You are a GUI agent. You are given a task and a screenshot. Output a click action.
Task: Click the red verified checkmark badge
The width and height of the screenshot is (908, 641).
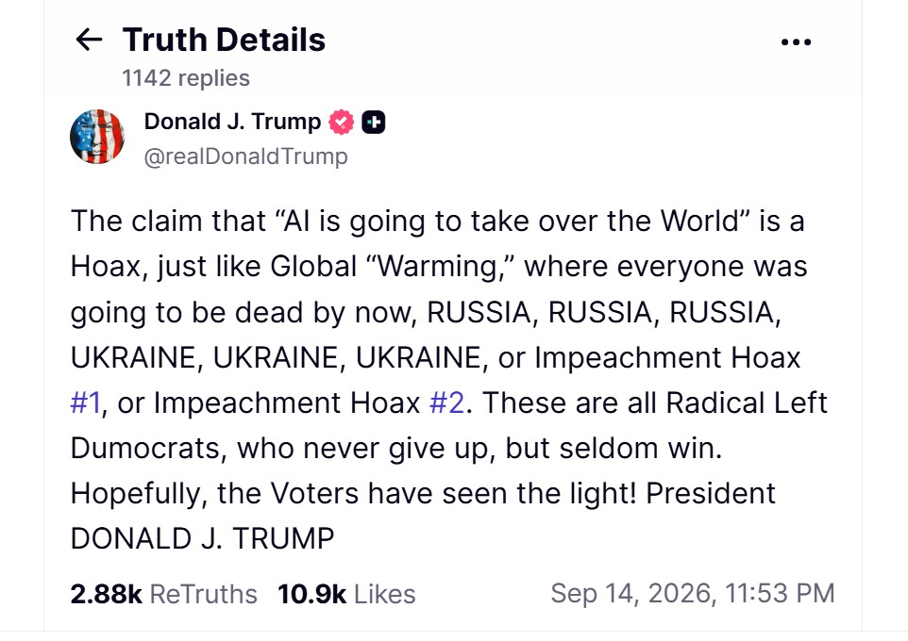click(341, 122)
